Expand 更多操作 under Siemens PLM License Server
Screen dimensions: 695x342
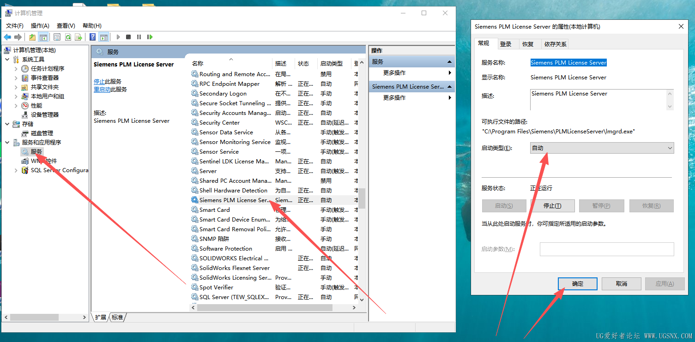[x=412, y=98]
